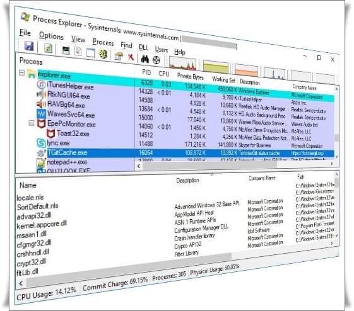Image resolution: width=354 pixels, height=311 pixels.
Task: Click the process list's horizontal scroll left arrow
Action: 139,166
